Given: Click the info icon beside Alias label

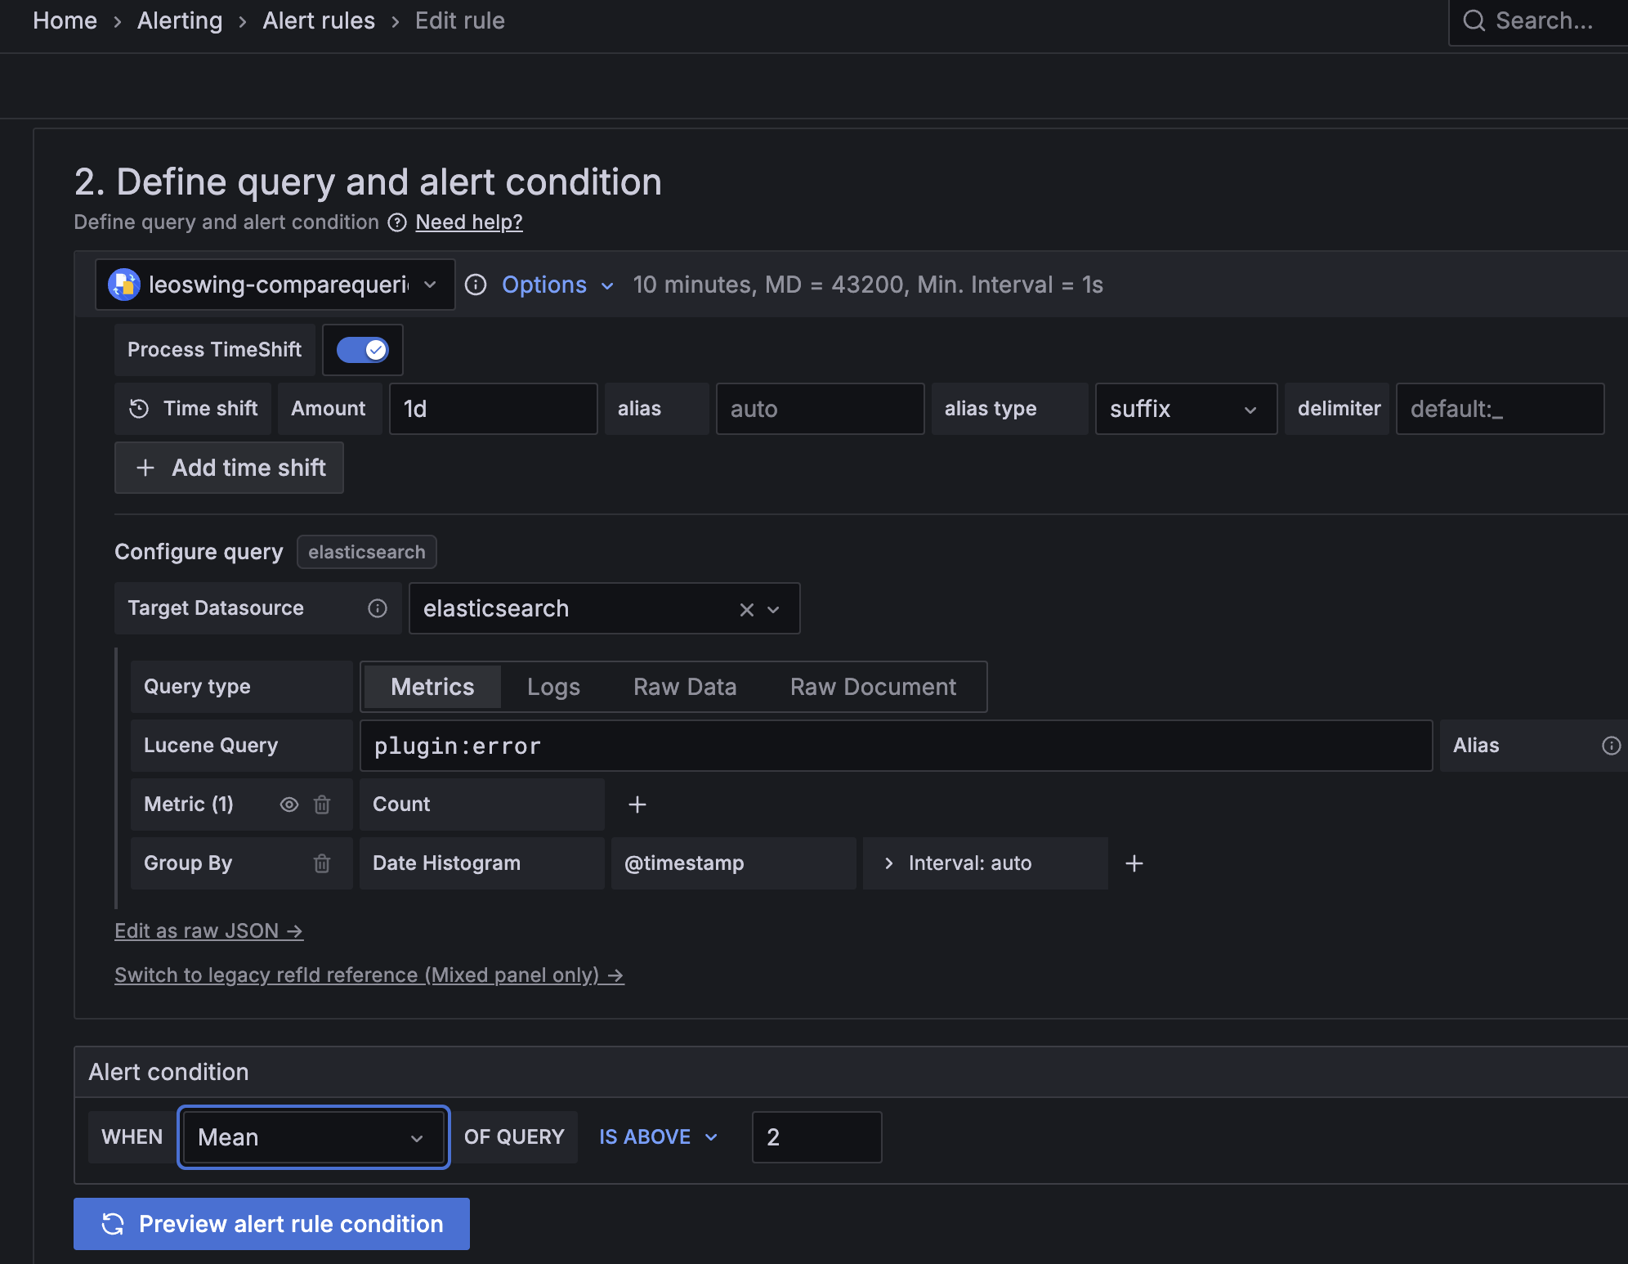Looking at the screenshot, I should (1611, 746).
